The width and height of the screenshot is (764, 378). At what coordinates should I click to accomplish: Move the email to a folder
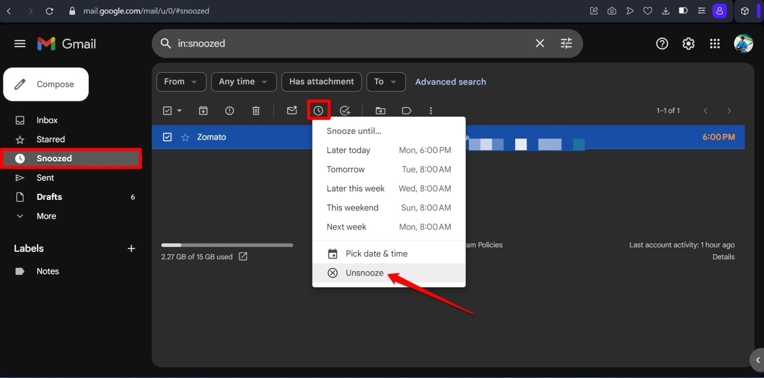380,110
